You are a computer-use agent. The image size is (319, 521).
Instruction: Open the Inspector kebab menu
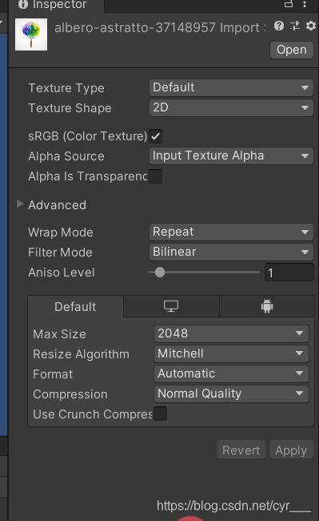click(305, 4)
